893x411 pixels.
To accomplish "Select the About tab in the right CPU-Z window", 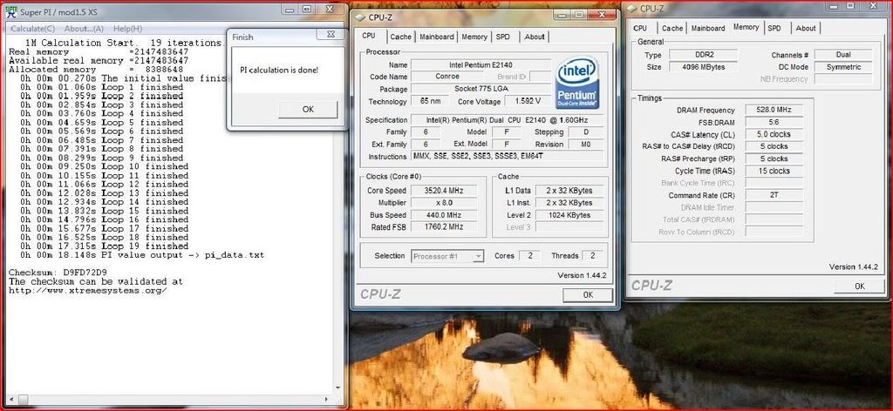I will pos(805,28).
